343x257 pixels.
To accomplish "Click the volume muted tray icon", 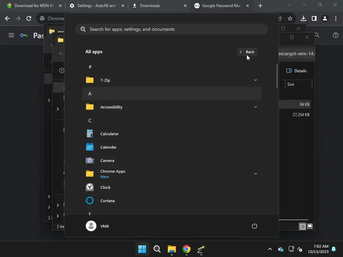I will pos(300,249).
